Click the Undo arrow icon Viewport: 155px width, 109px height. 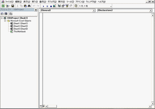34,6
